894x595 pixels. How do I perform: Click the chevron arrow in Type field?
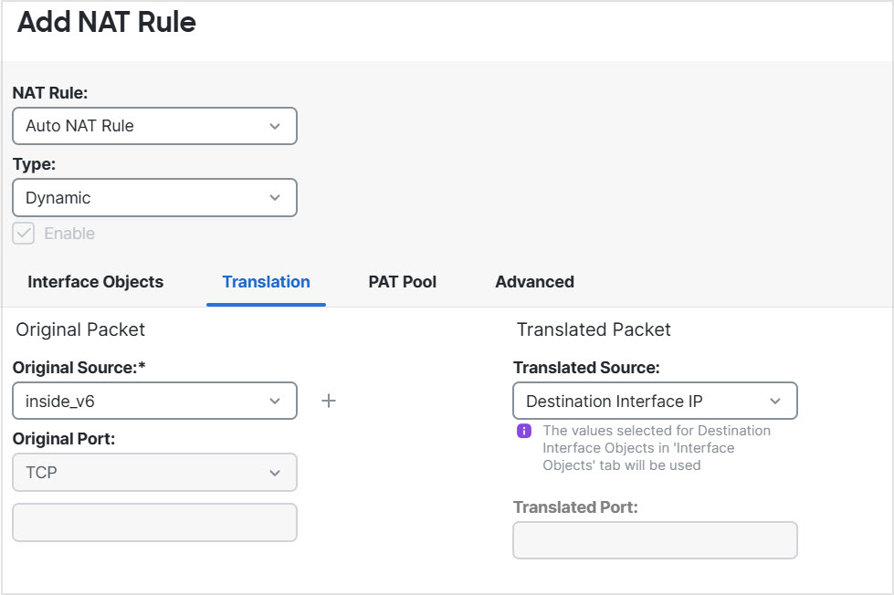point(275,198)
